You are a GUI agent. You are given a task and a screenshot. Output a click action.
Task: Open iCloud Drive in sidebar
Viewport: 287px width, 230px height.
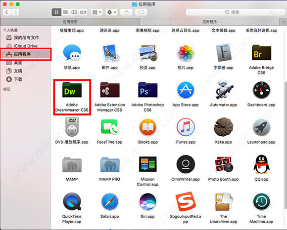click(22, 46)
